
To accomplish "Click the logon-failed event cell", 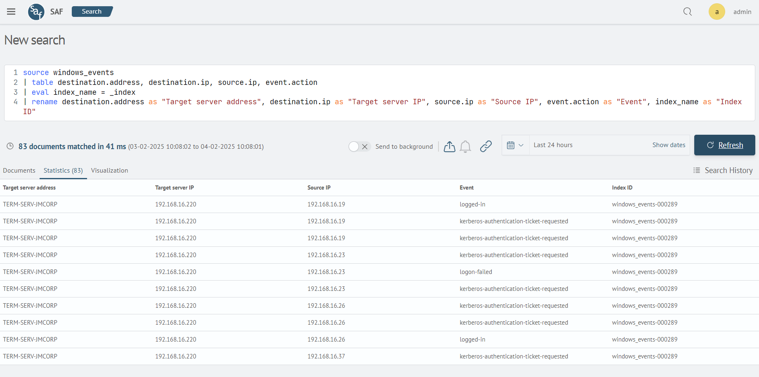I will [x=476, y=272].
